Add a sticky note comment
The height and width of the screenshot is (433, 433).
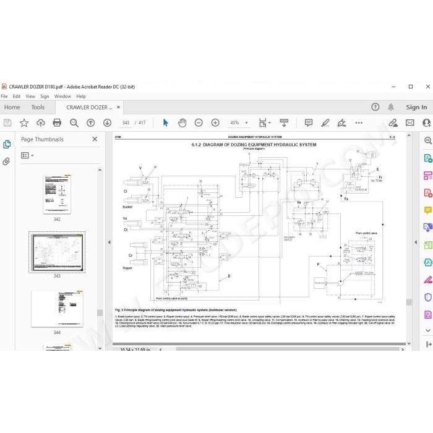pos(309,122)
